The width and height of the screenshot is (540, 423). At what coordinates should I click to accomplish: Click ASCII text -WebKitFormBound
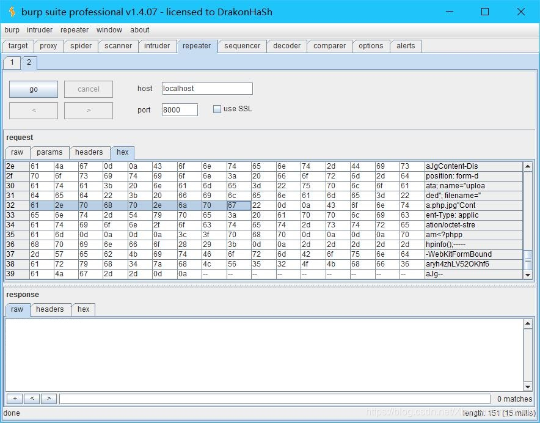pos(459,254)
